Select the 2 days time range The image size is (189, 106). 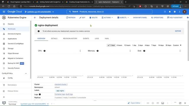coord(141,45)
